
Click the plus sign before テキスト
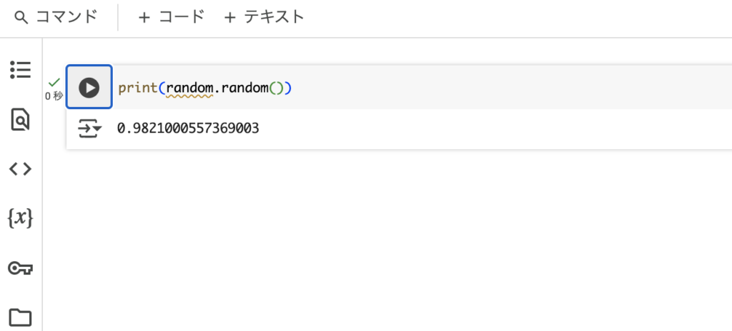[229, 18]
